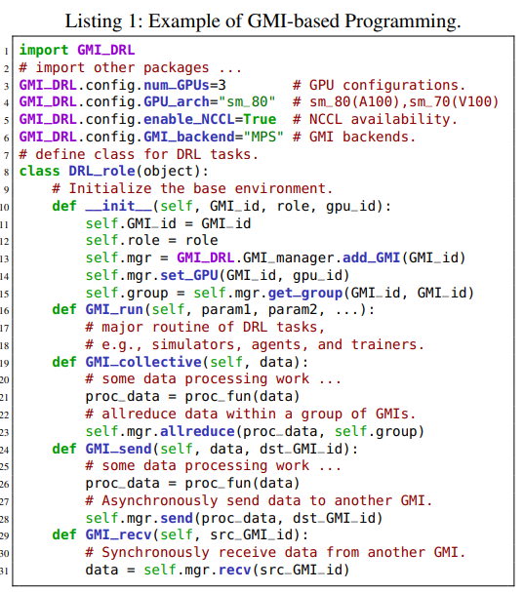Click the num_GPUs attribute on line 3

(177, 85)
